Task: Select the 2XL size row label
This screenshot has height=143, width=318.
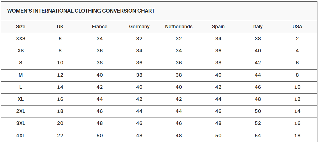Action: (x=21, y=111)
